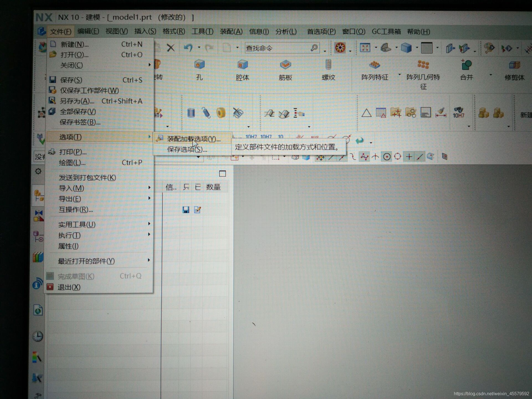Select 另存为(A)... menu entry
Screen dimensions: 532x399
tap(100, 101)
